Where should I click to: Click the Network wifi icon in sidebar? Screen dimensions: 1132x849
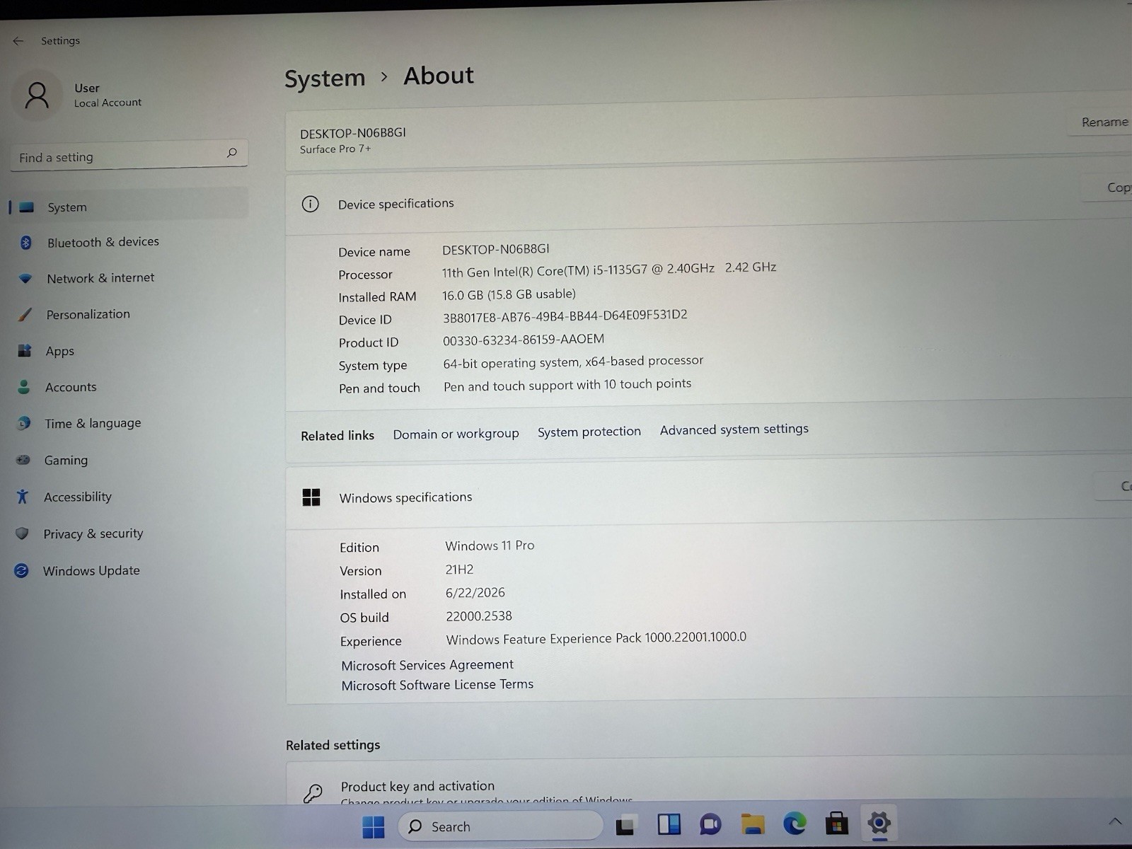[25, 279]
